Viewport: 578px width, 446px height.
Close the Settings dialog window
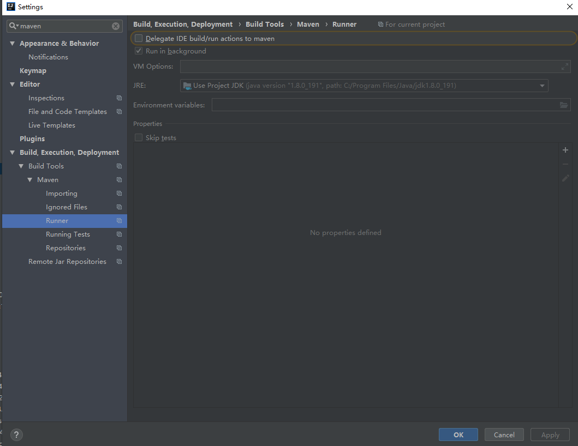(569, 7)
